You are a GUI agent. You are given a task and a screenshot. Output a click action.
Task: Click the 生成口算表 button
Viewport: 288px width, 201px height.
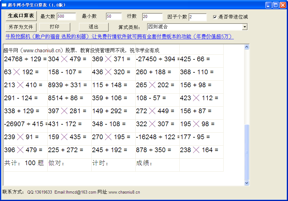21,16
